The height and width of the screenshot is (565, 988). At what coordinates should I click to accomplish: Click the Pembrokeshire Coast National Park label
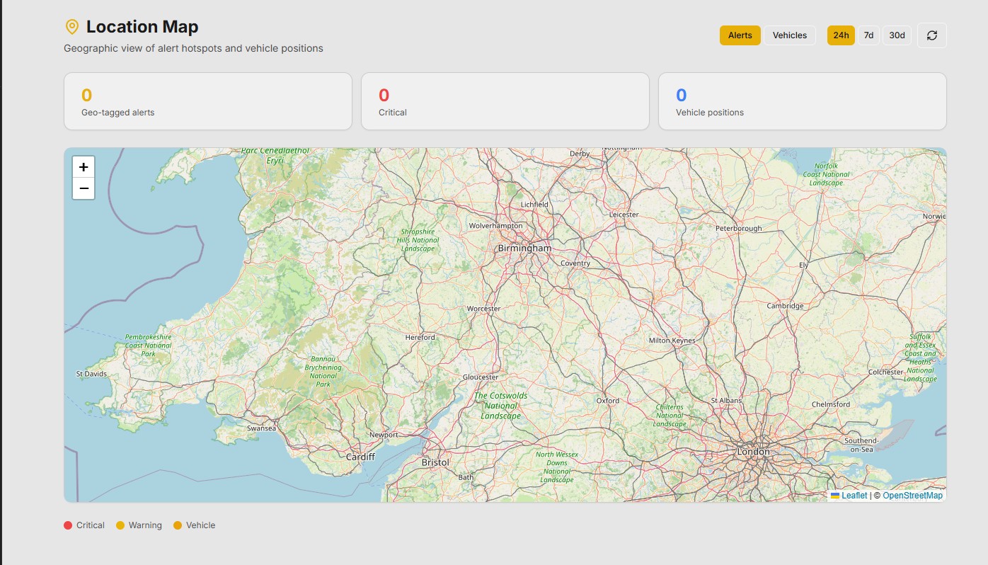pyautogui.click(x=148, y=346)
